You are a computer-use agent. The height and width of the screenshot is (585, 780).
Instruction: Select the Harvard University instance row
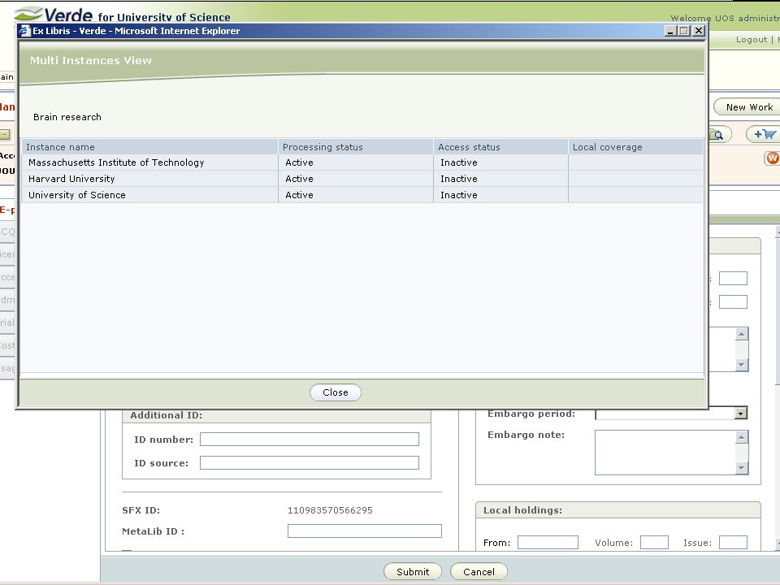pyautogui.click(x=362, y=179)
